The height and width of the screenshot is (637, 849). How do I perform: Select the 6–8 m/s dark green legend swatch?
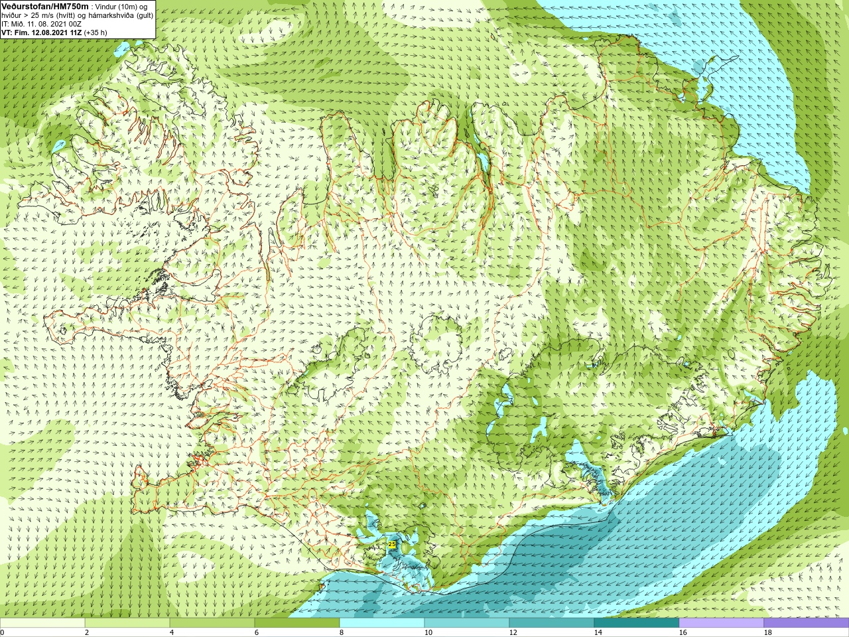(297, 623)
